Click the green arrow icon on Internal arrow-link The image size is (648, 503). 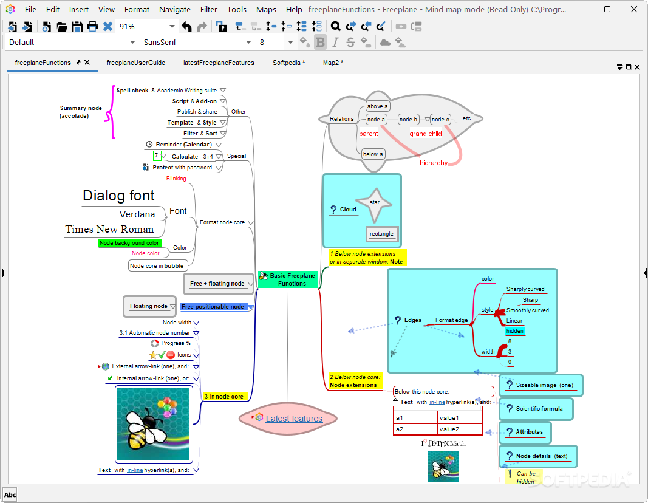click(110, 378)
